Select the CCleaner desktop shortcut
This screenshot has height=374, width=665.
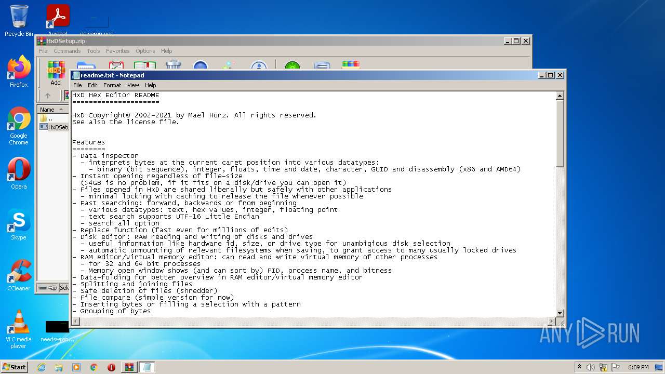(19, 275)
